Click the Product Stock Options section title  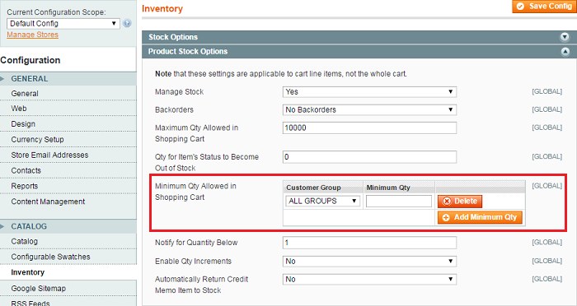pyautogui.click(x=188, y=52)
